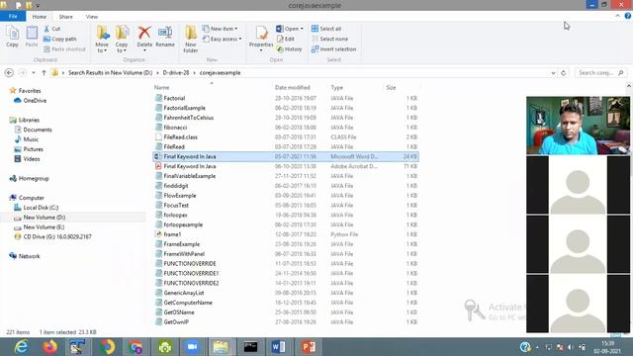The image size is (633, 356).
Task: Go back with the Back arrow
Action: click(x=9, y=72)
